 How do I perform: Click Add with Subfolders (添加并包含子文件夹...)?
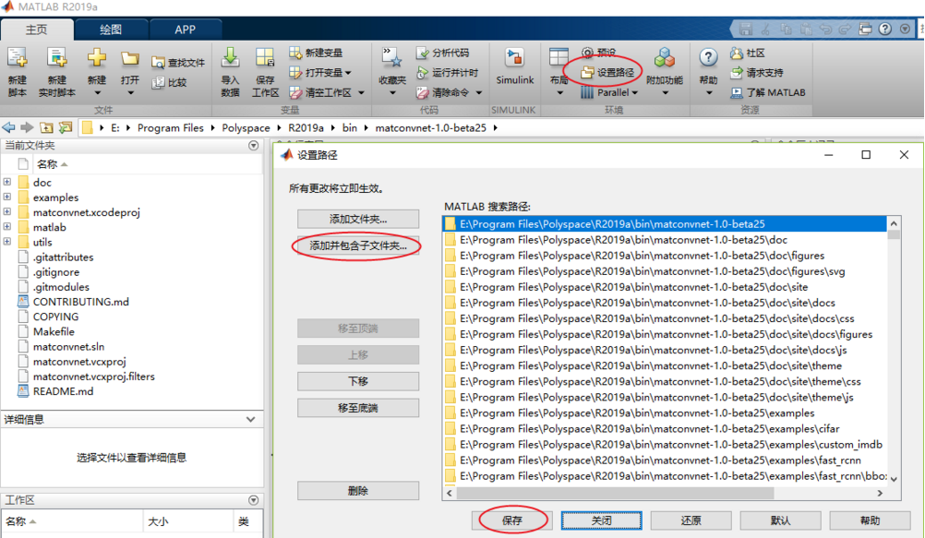click(x=358, y=245)
